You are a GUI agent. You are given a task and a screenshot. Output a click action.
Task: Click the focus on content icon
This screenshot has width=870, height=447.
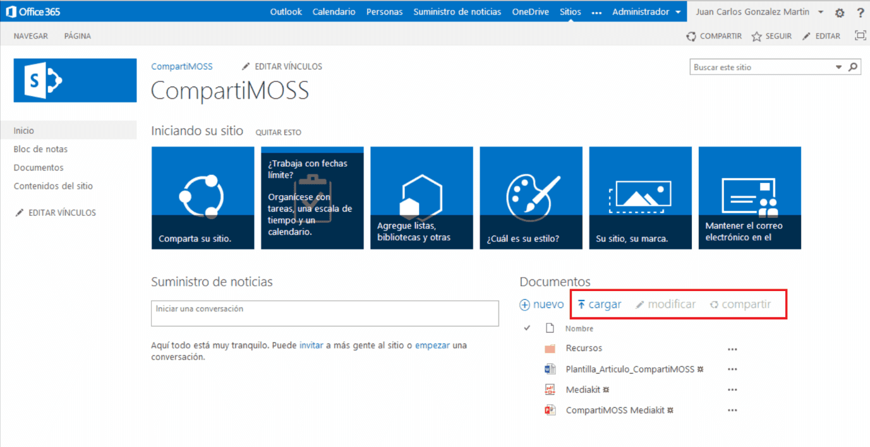860,36
